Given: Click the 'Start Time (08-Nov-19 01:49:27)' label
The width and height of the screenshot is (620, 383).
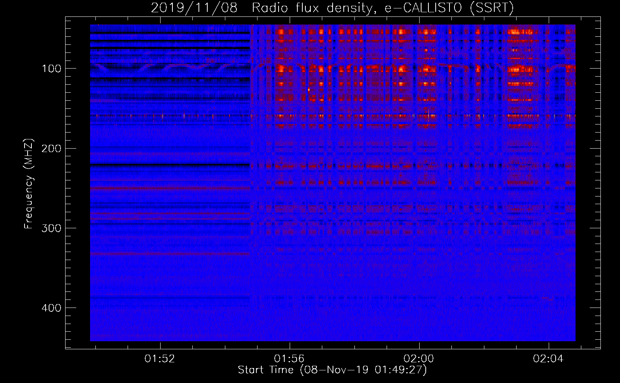Looking at the screenshot, I should click(332, 370).
